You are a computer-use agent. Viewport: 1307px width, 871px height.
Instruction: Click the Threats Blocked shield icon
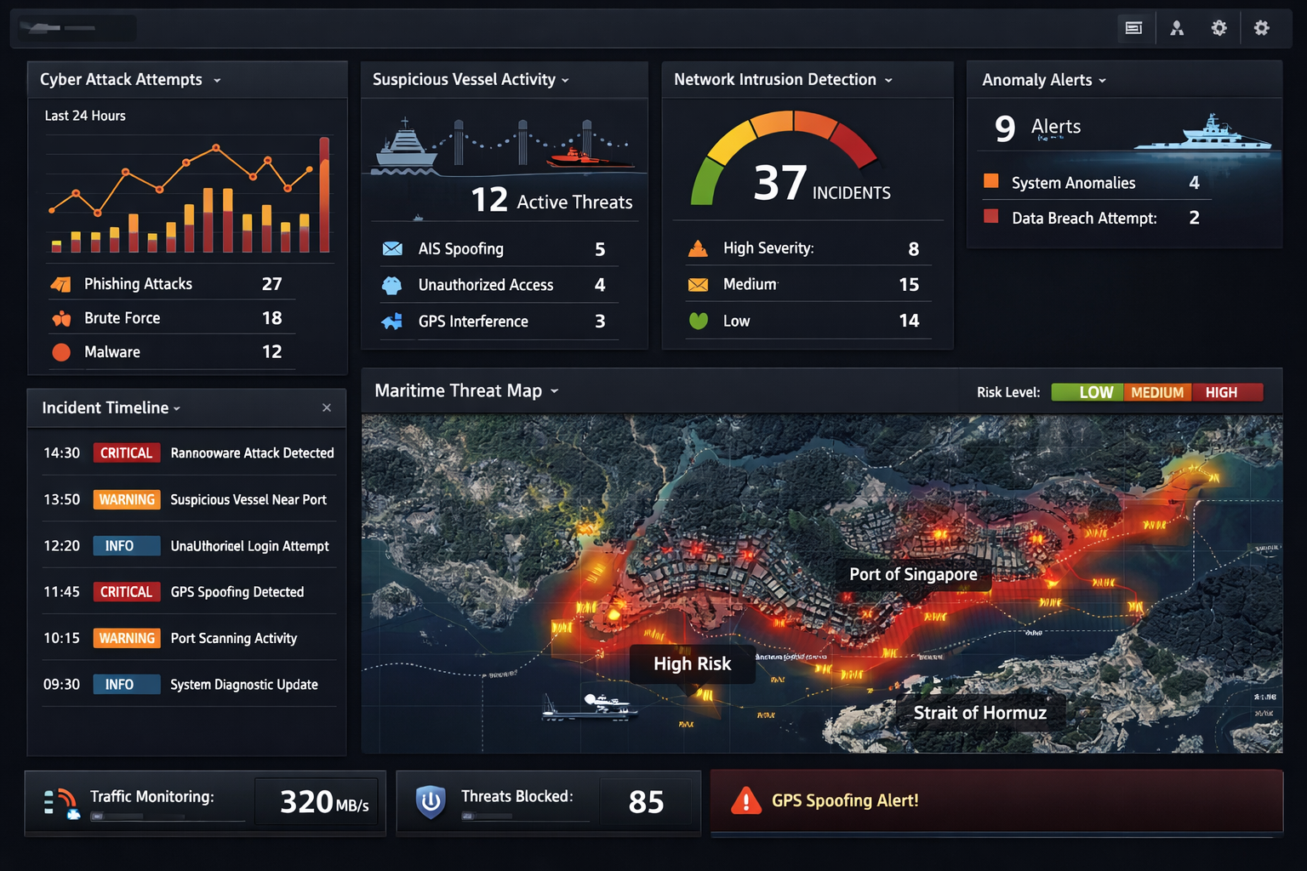point(431,801)
